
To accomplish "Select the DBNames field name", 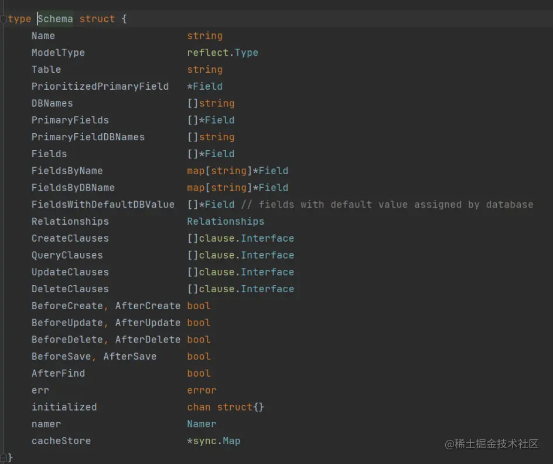I will (52, 103).
